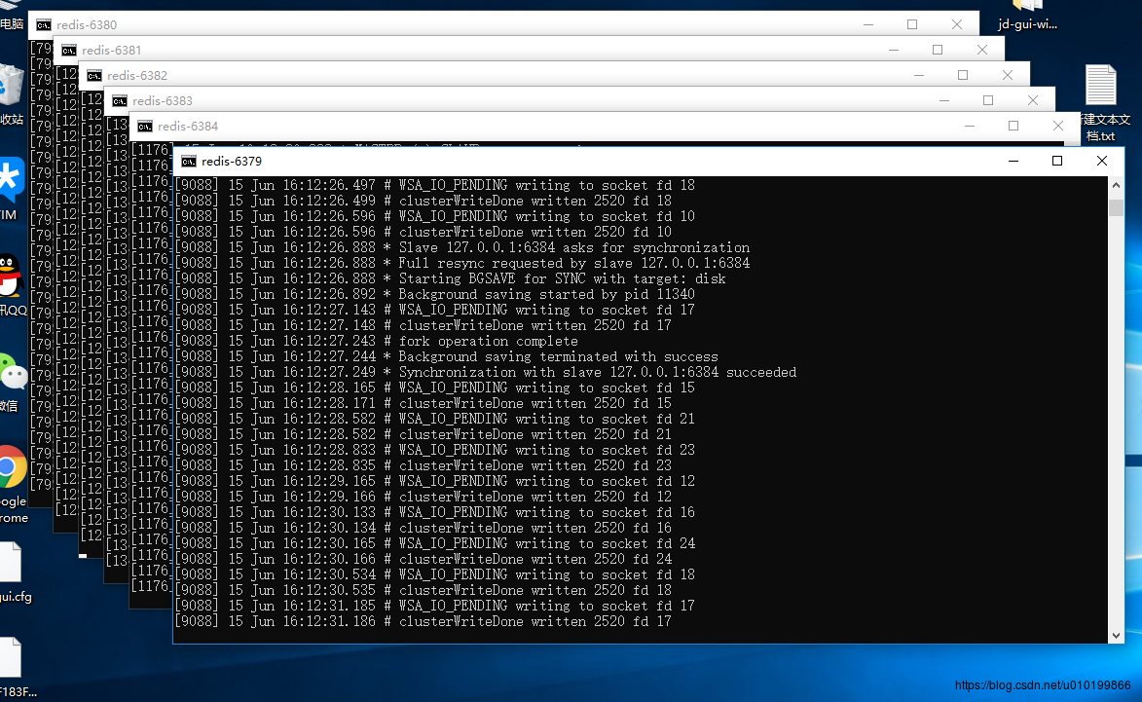
Task: Select the Recycle Bin desktop icon
Action: coord(10,90)
